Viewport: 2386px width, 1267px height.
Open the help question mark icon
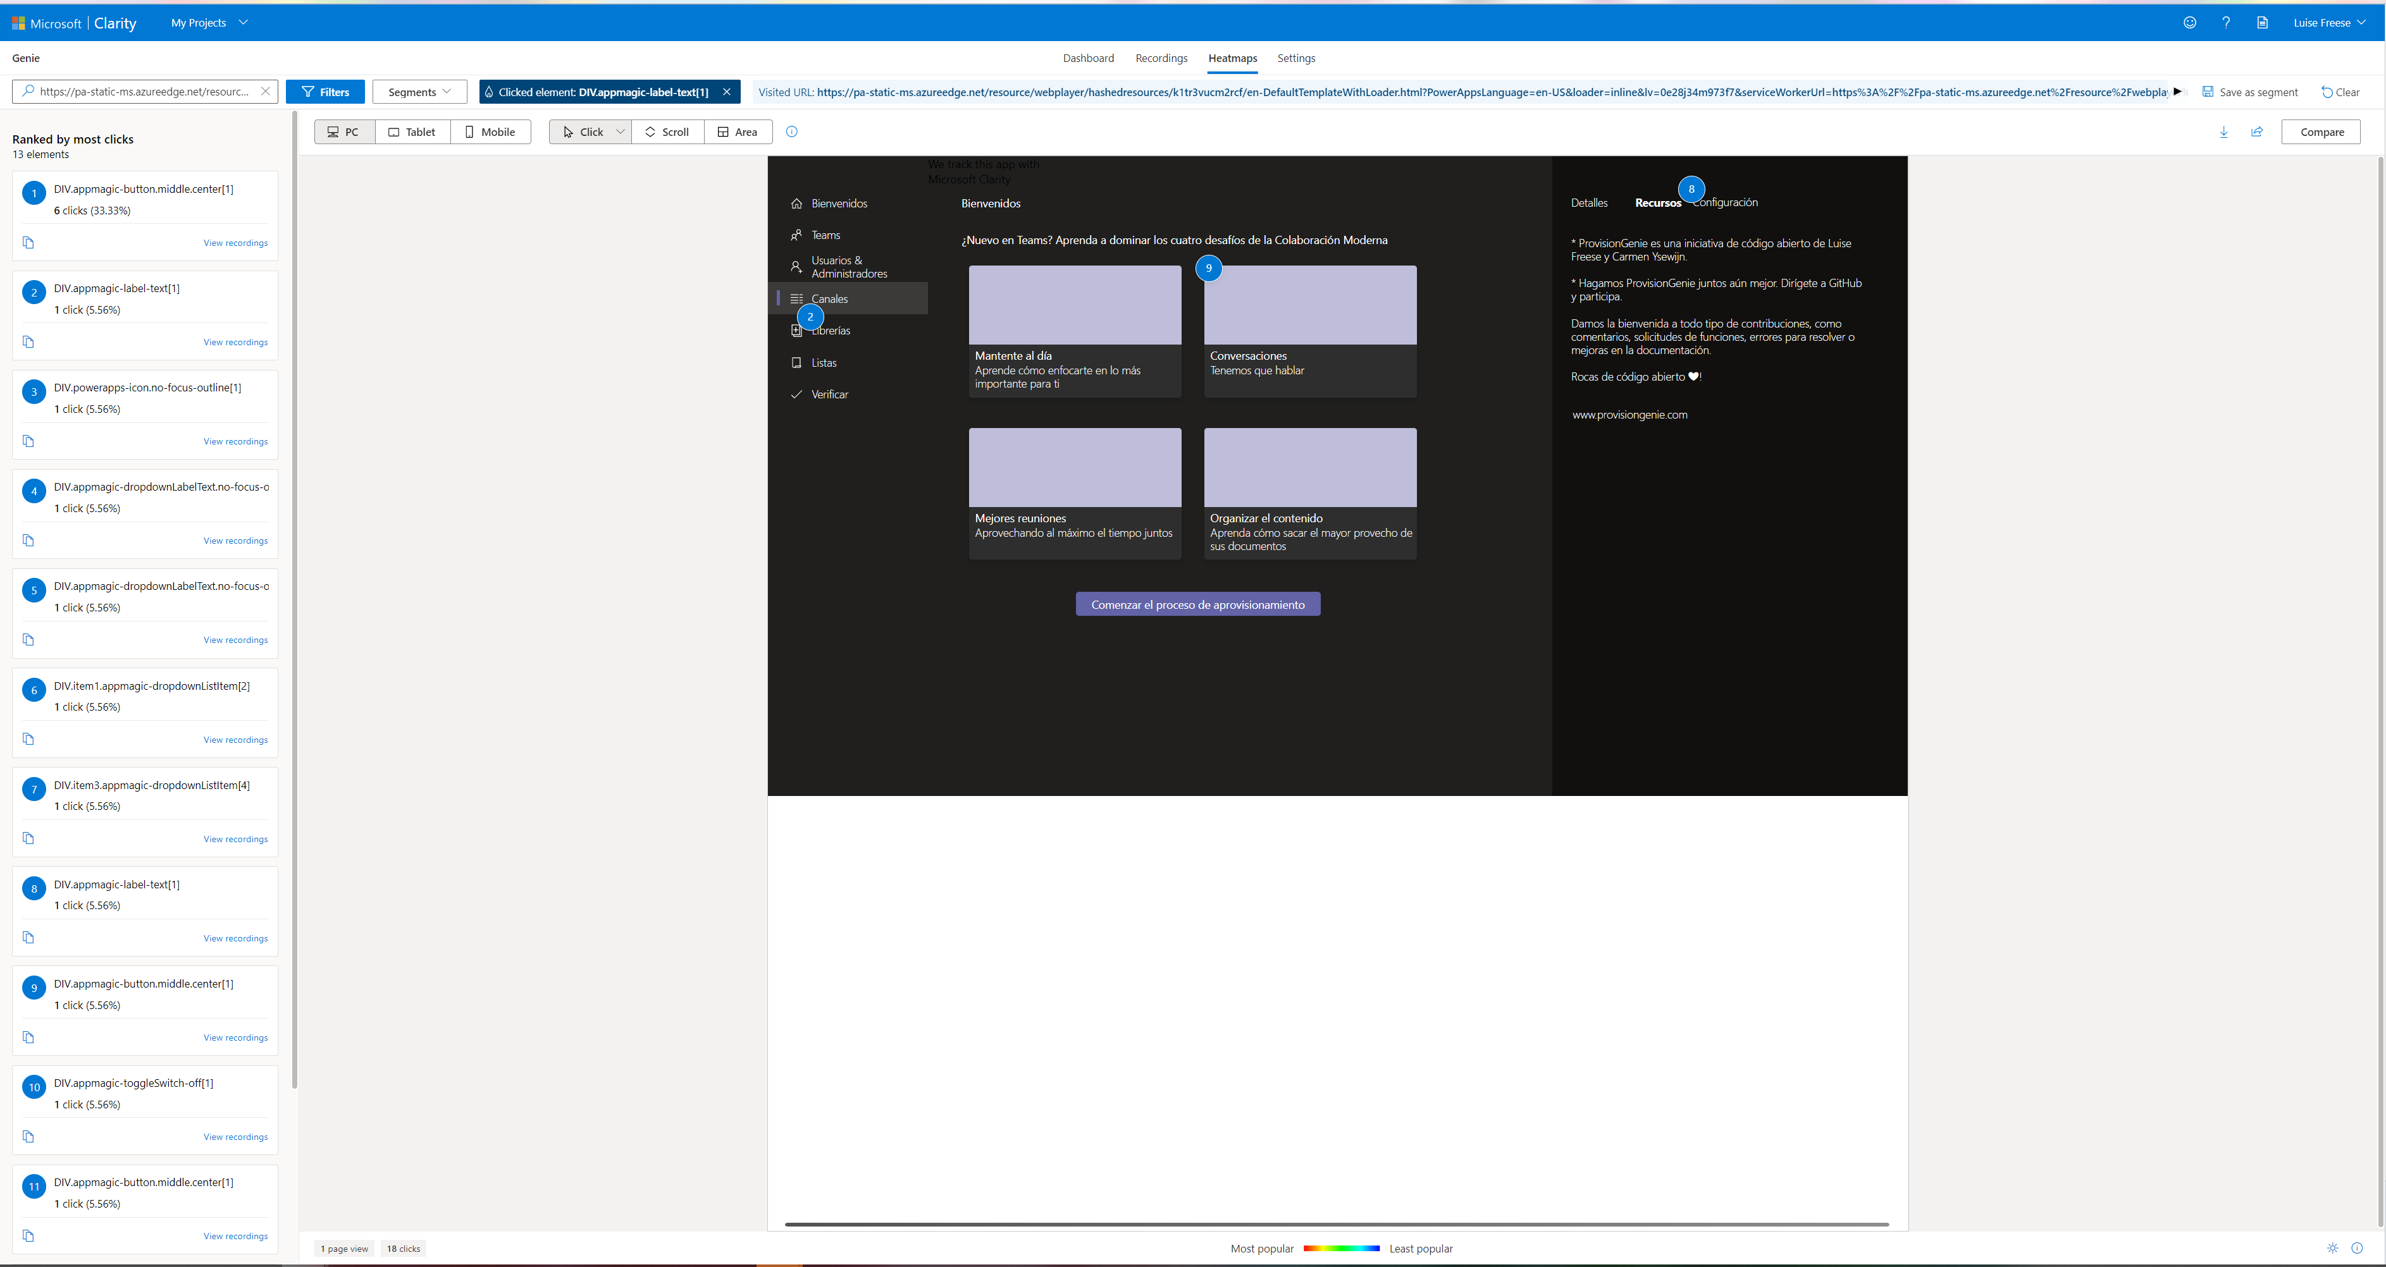[x=2226, y=22]
